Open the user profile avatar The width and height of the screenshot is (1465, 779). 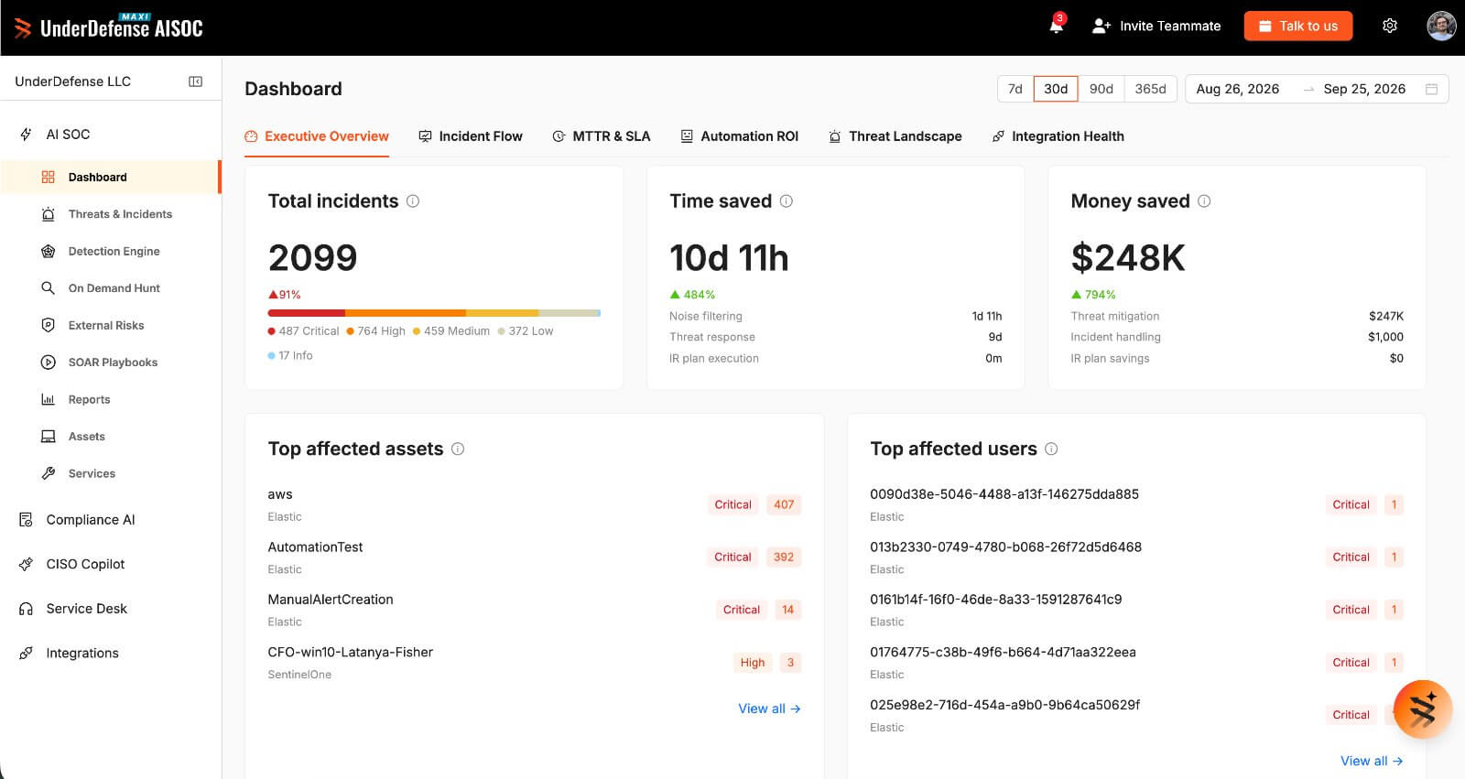tap(1441, 26)
